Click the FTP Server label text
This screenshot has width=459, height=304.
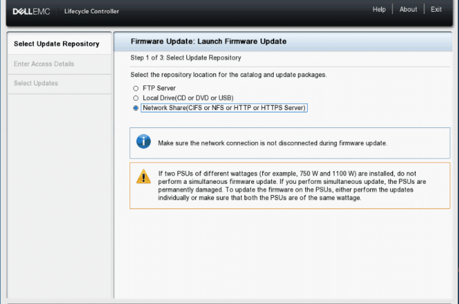(159, 88)
